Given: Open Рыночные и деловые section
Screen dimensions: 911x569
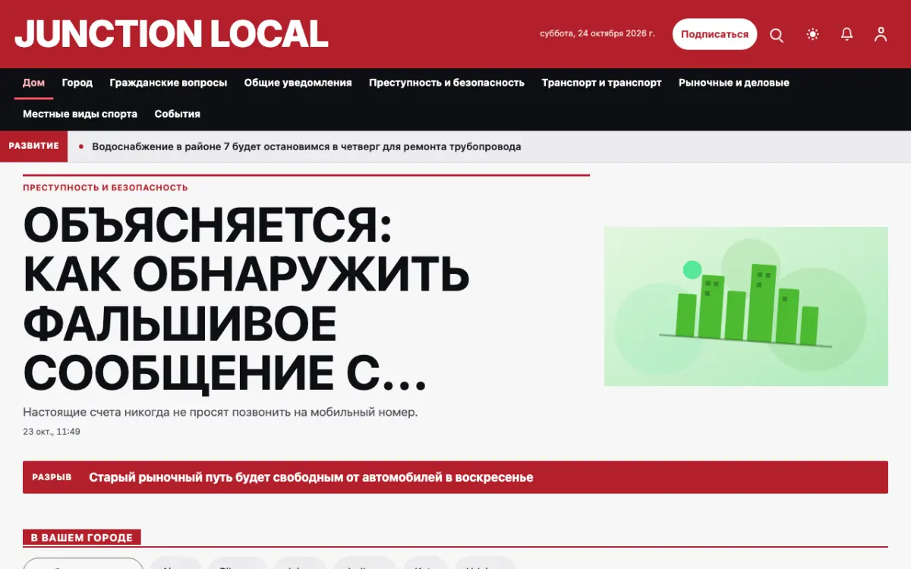Looking at the screenshot, I should tap(733, 83).
